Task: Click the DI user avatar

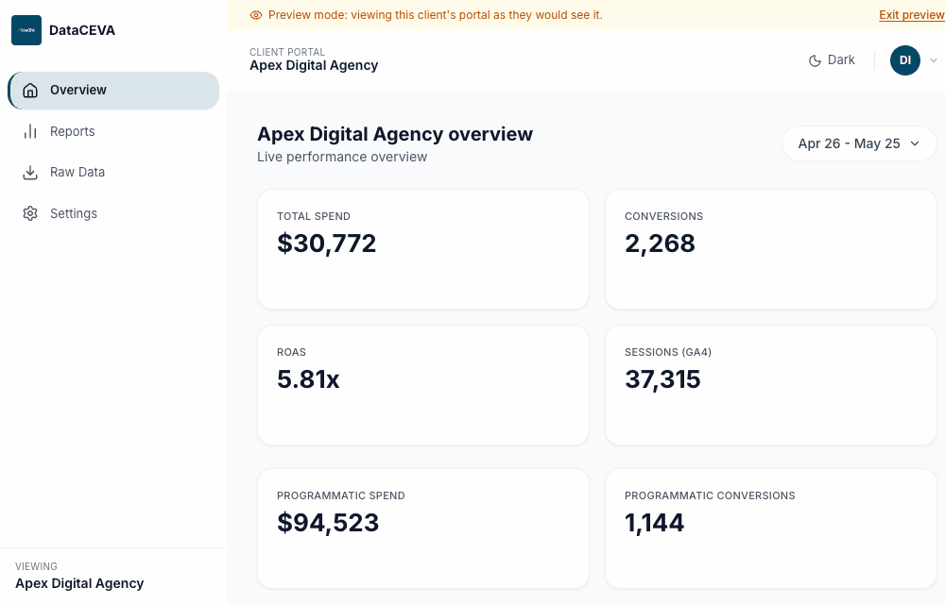Action: pyautogui.click(x=905, y=60)
